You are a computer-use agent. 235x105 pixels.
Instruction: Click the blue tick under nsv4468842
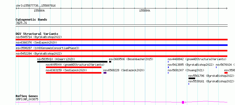(168, 62)
